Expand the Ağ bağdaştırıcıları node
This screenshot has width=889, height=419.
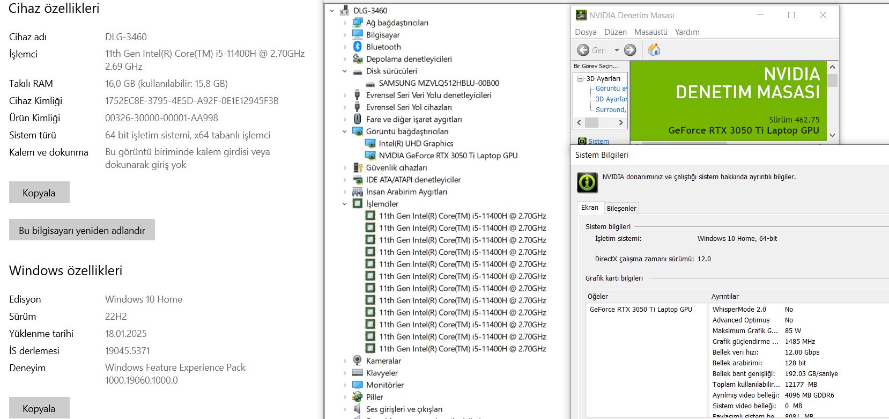pos(345,23)
